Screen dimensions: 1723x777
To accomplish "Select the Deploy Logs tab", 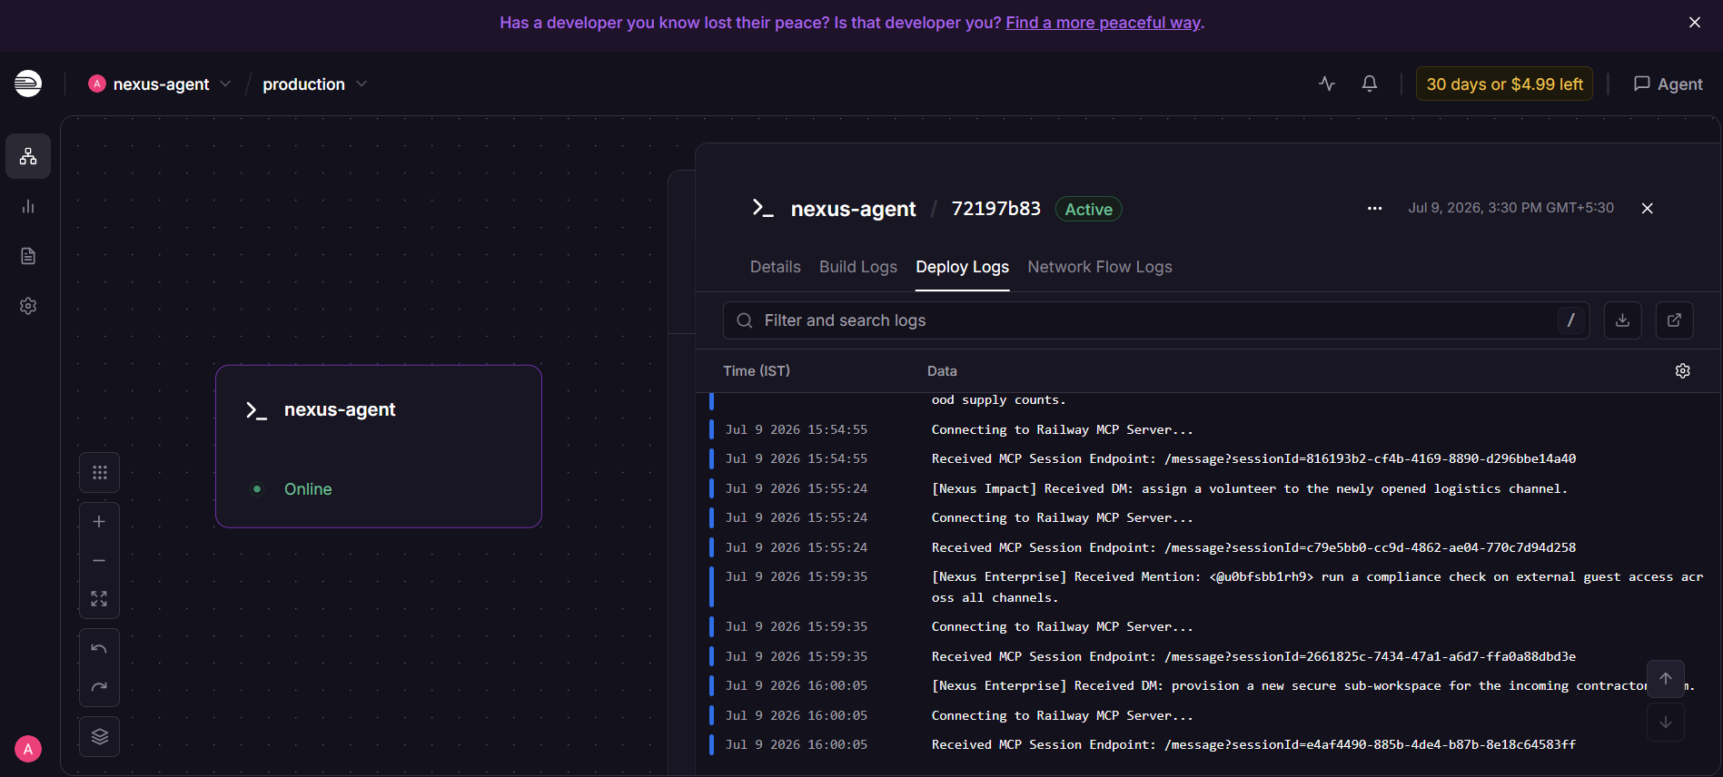I will (x=963, y=267).
